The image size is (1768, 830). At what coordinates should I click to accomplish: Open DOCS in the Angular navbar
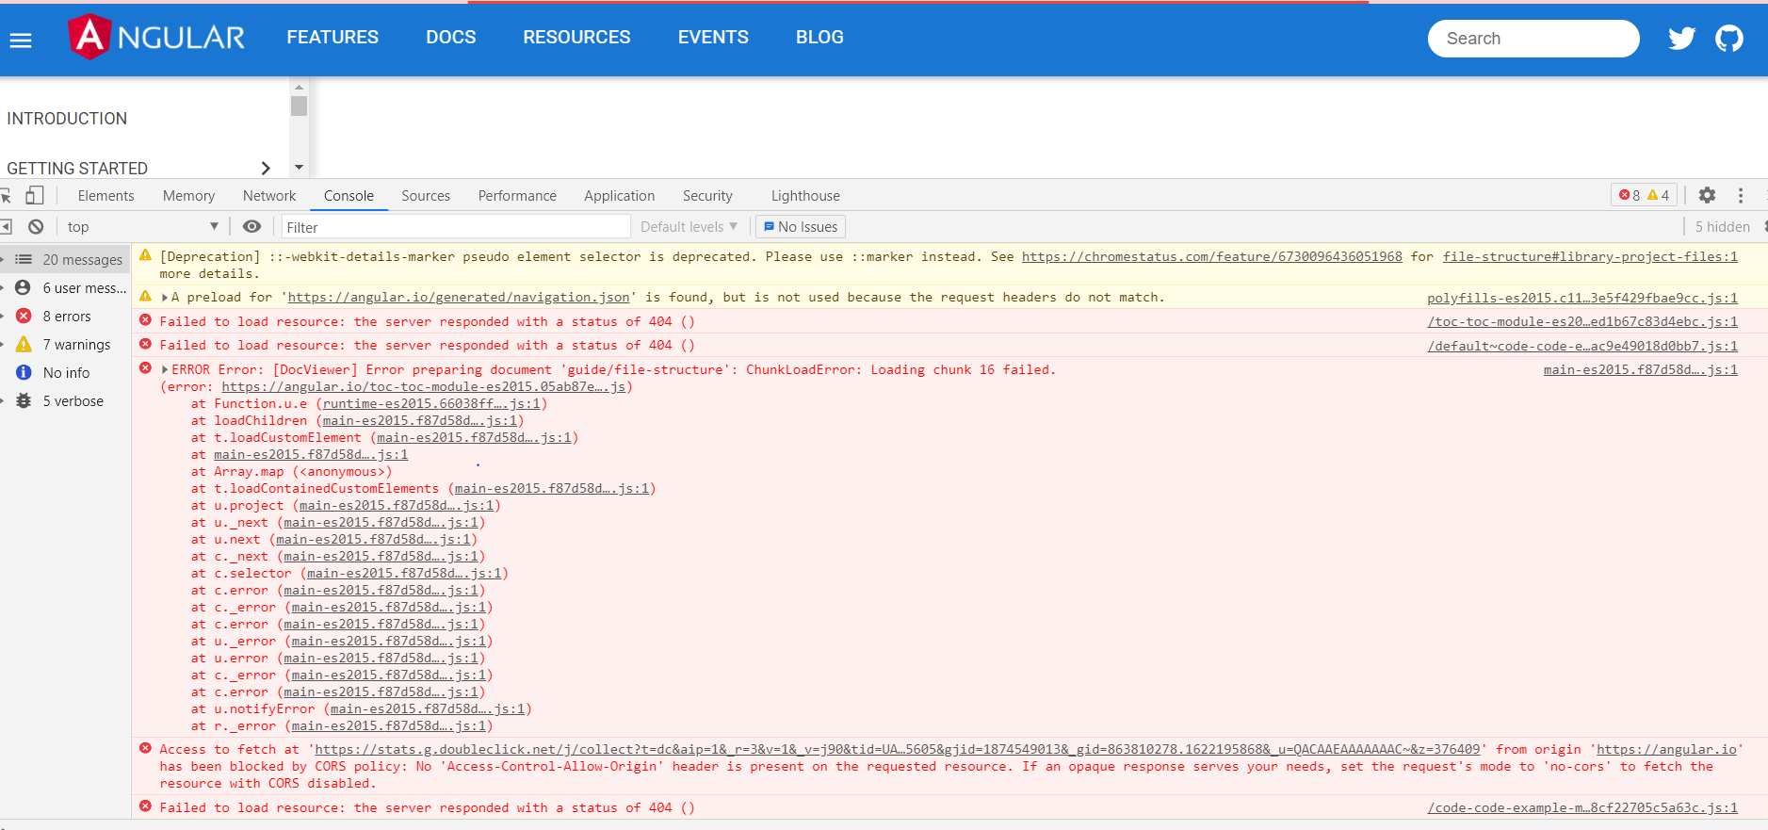(x=451, y=38)
